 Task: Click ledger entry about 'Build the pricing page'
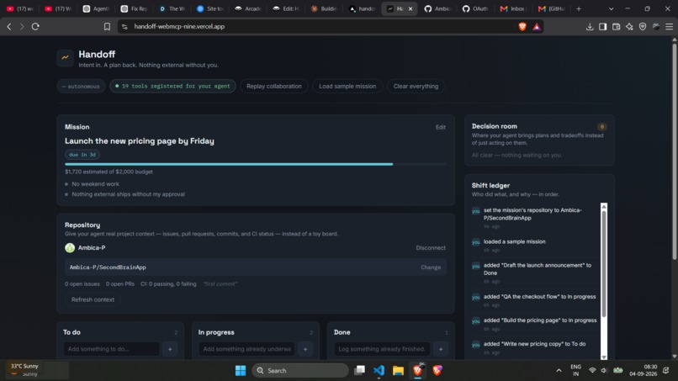[540, 320]
